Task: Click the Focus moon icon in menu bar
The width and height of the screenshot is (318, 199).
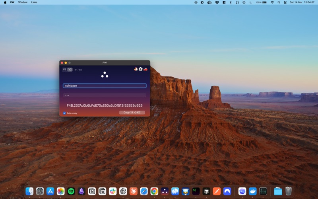Action: click(251, 2)
